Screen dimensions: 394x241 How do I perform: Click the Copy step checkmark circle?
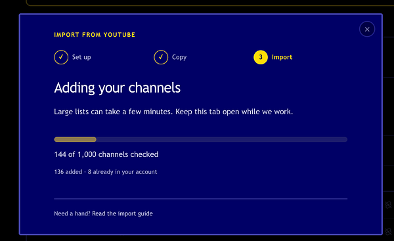tap(161, 57)
